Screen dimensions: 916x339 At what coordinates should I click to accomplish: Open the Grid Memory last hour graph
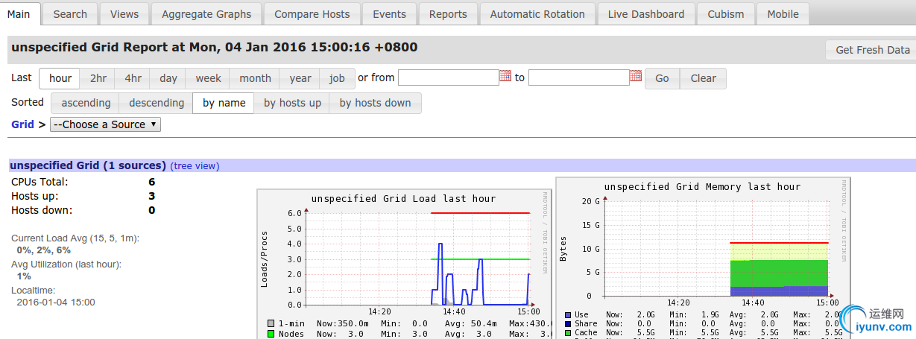pyautogui.click(x=702, y=259)
